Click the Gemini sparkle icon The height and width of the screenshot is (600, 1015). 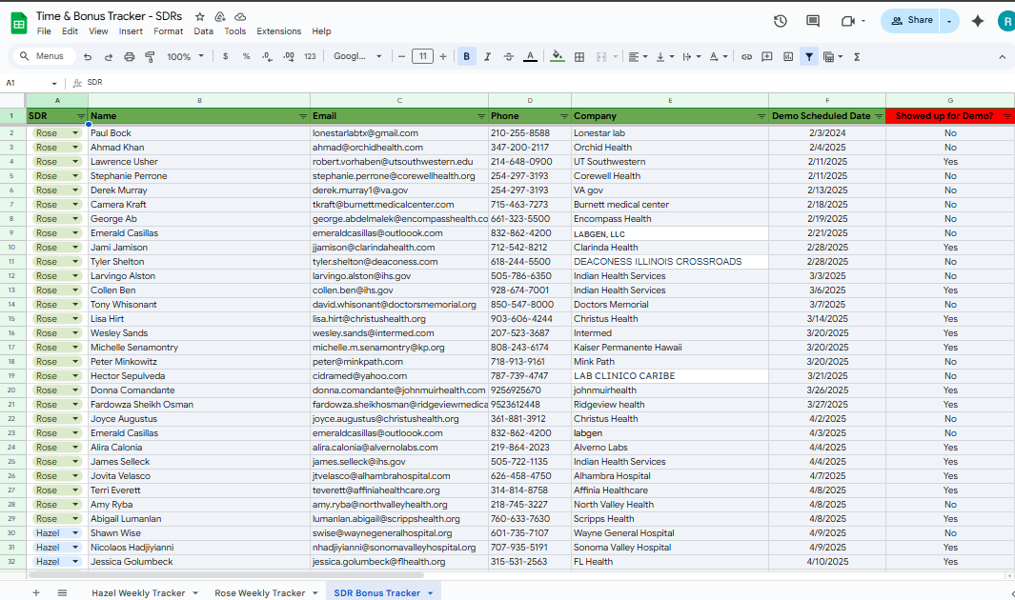[978, 21]
